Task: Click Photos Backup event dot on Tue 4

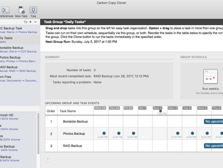Action: click(192, 133)
